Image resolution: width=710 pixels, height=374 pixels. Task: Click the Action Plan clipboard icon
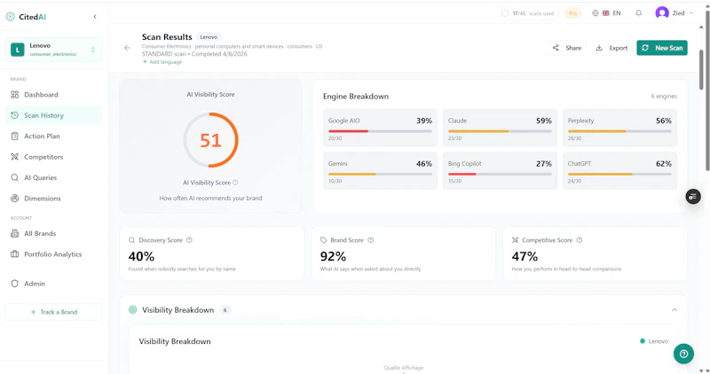[14, 136]
